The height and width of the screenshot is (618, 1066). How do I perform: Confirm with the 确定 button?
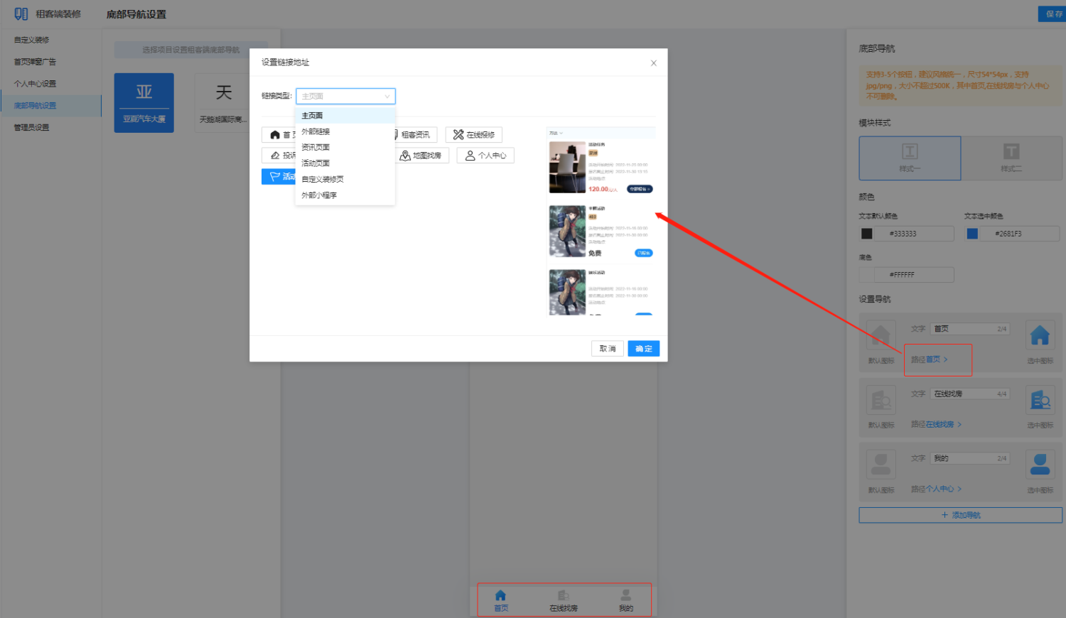(643, 349)
